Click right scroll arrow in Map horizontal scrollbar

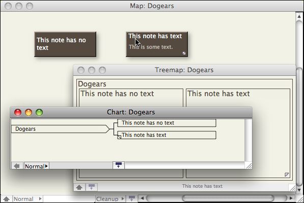[x=291, y=198]
